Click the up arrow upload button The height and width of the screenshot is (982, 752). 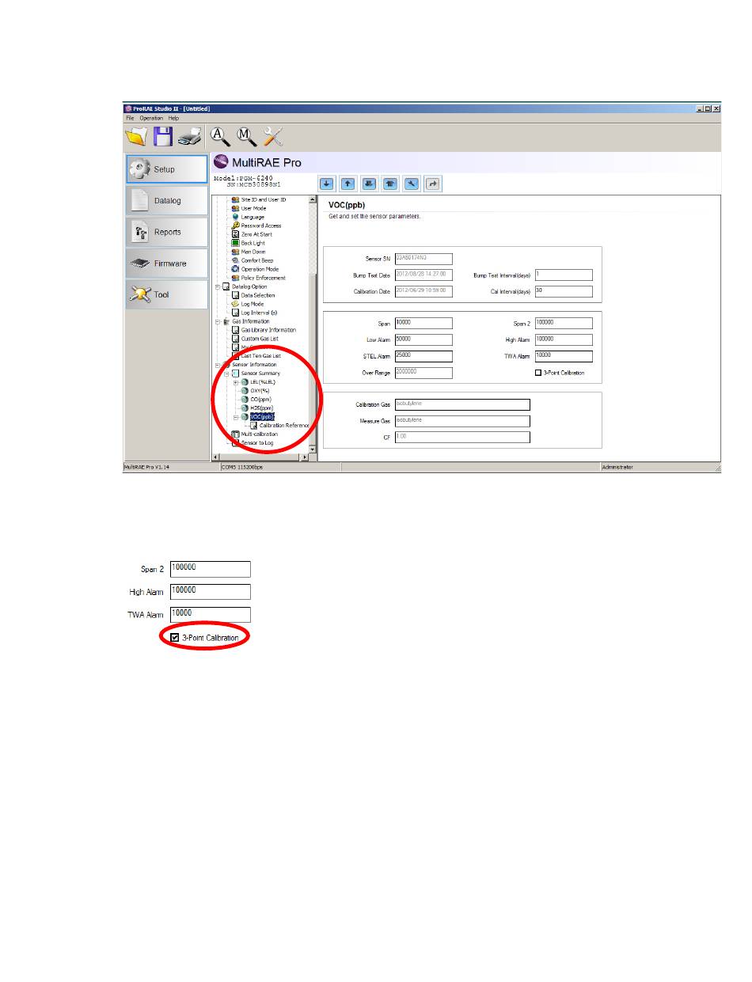pyautogui.click(x=348, y=184)
